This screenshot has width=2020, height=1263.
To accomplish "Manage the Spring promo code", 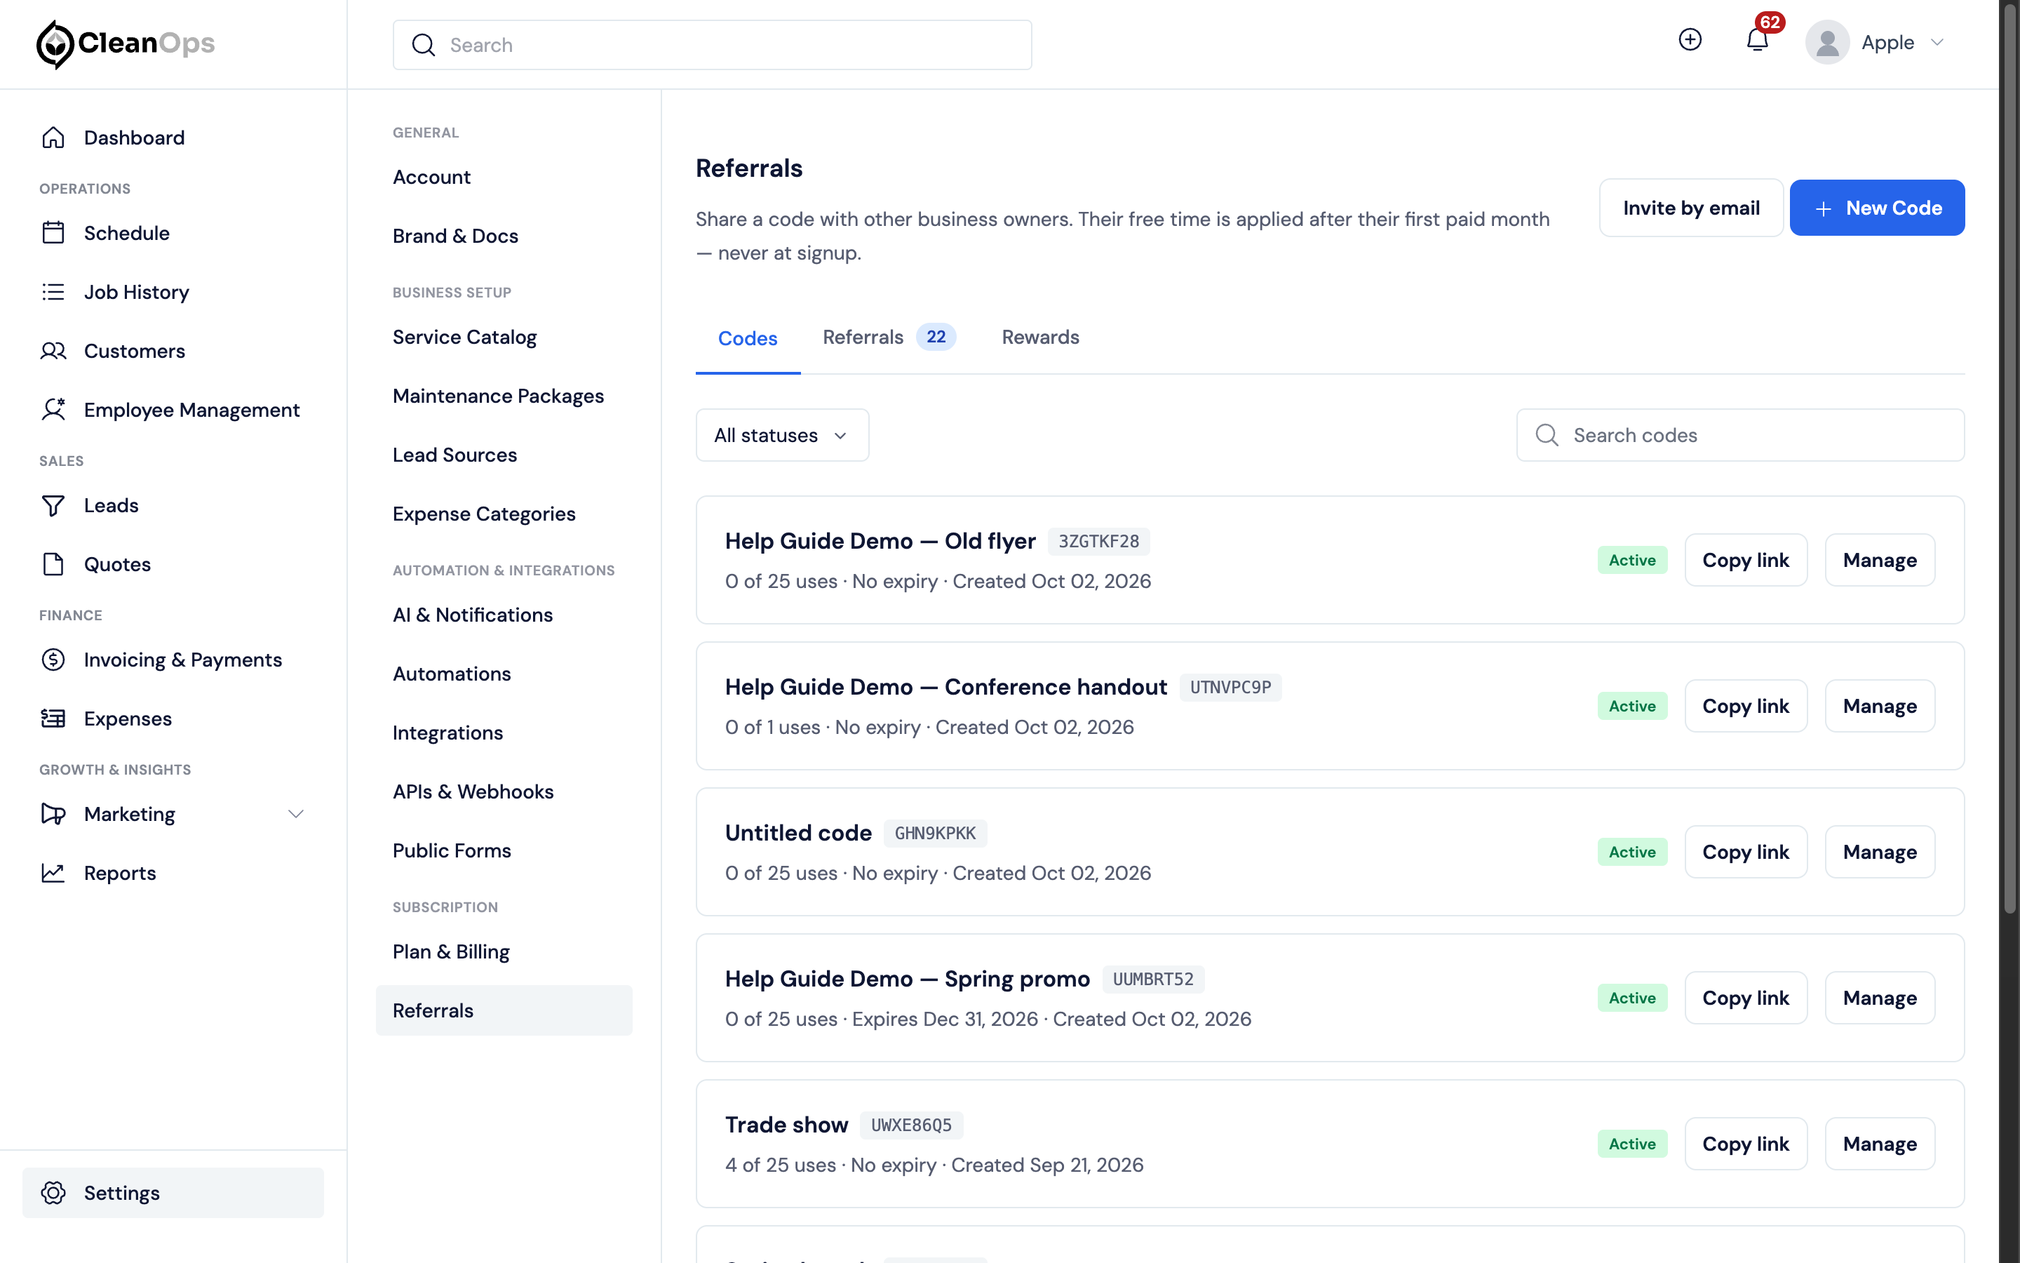I will pyautogui.click(x=1880, y=998).
